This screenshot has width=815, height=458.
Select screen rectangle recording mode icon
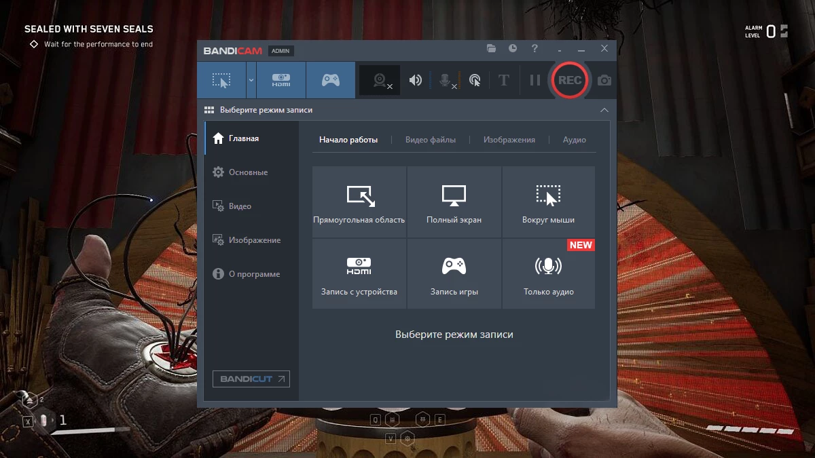pos(221,80)
